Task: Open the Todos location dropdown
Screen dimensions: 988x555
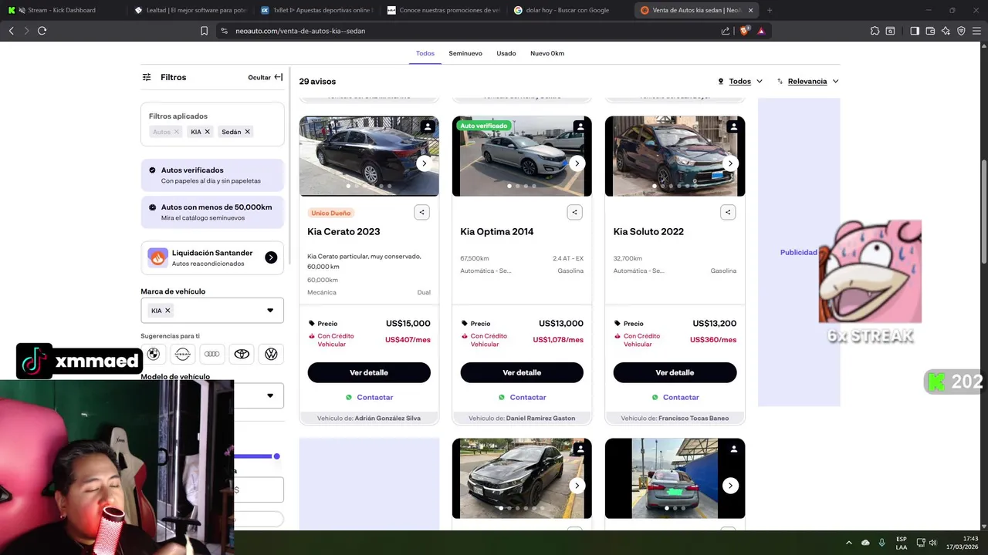Action: (x=740, y=81)
